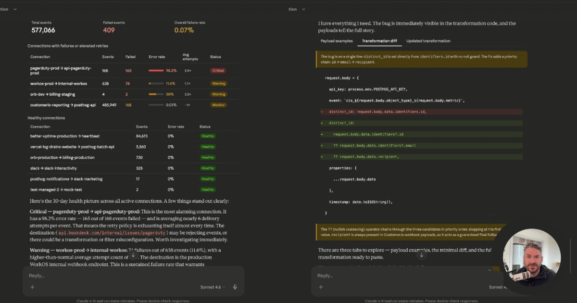This screenshot has height=303, width=577.
Task: Click the 84,673 events cell
Action: coord(141,136)
